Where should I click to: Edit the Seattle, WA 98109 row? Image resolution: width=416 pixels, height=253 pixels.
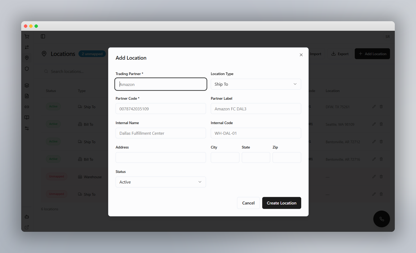(x=374, y=124)
